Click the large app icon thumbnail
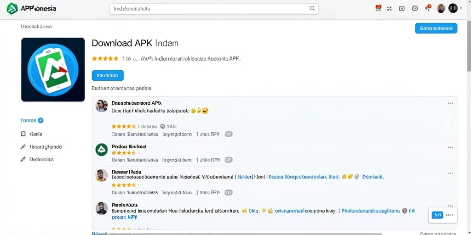The width and height of the screenshot is (471, 235). 53,70
